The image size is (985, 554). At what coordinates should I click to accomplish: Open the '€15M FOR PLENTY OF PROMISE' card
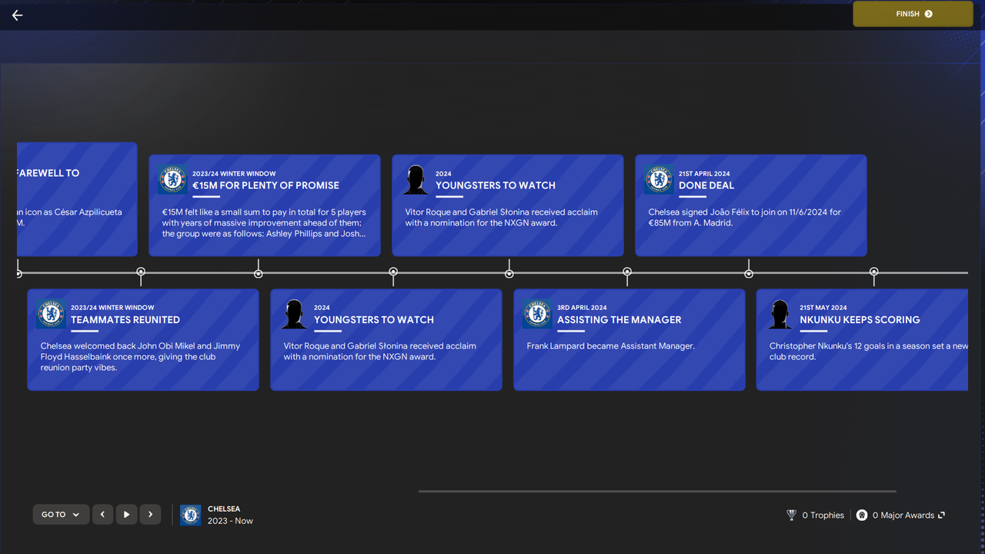(x=265, y=205)
